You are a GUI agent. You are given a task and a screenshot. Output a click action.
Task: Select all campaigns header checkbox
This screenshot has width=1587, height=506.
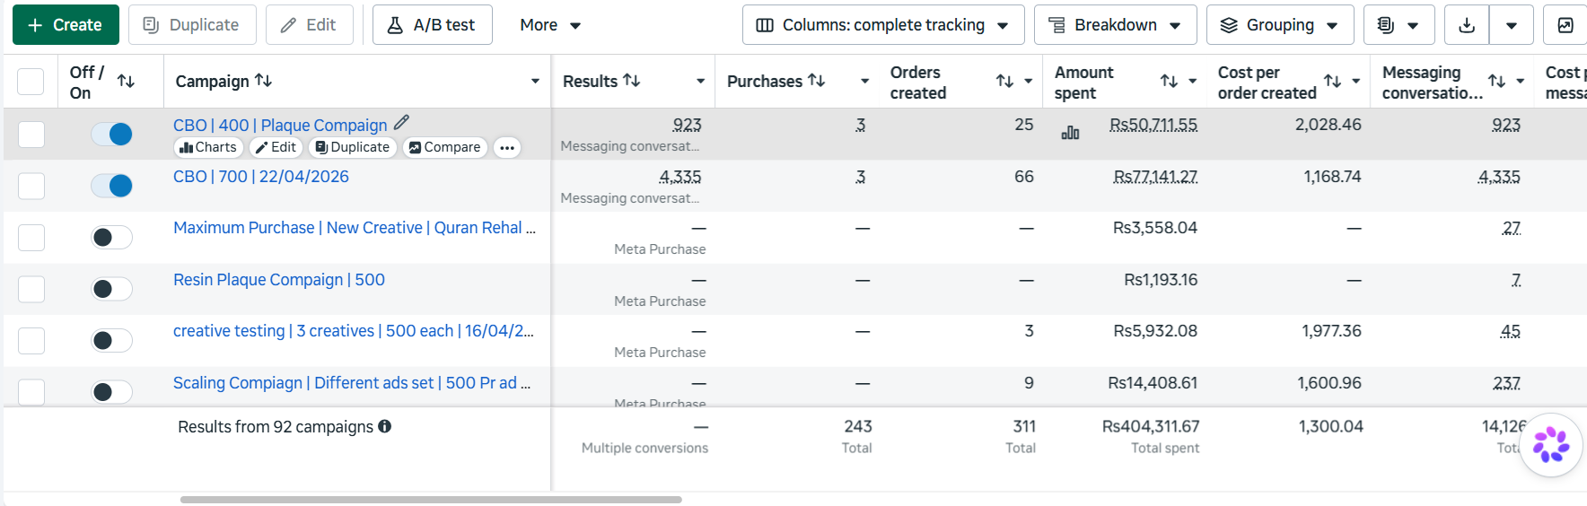pyautogui.click(x=31, y=82)
